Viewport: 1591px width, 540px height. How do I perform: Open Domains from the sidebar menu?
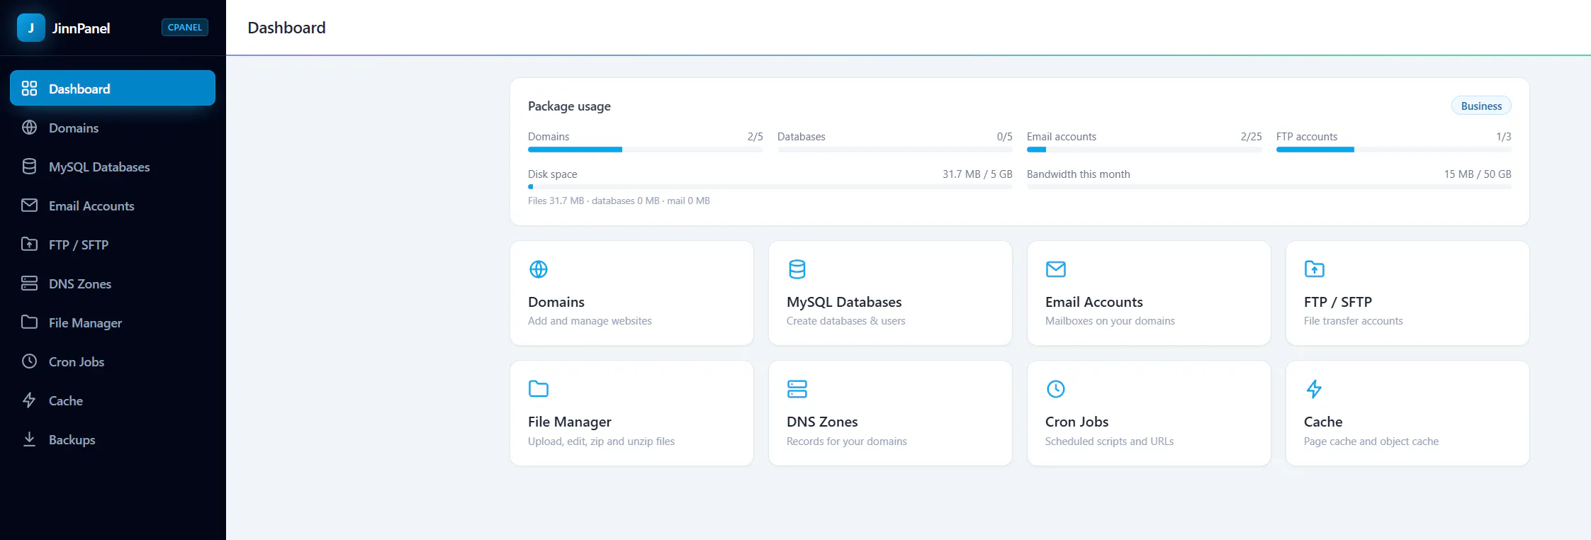(x=113, y=128)
